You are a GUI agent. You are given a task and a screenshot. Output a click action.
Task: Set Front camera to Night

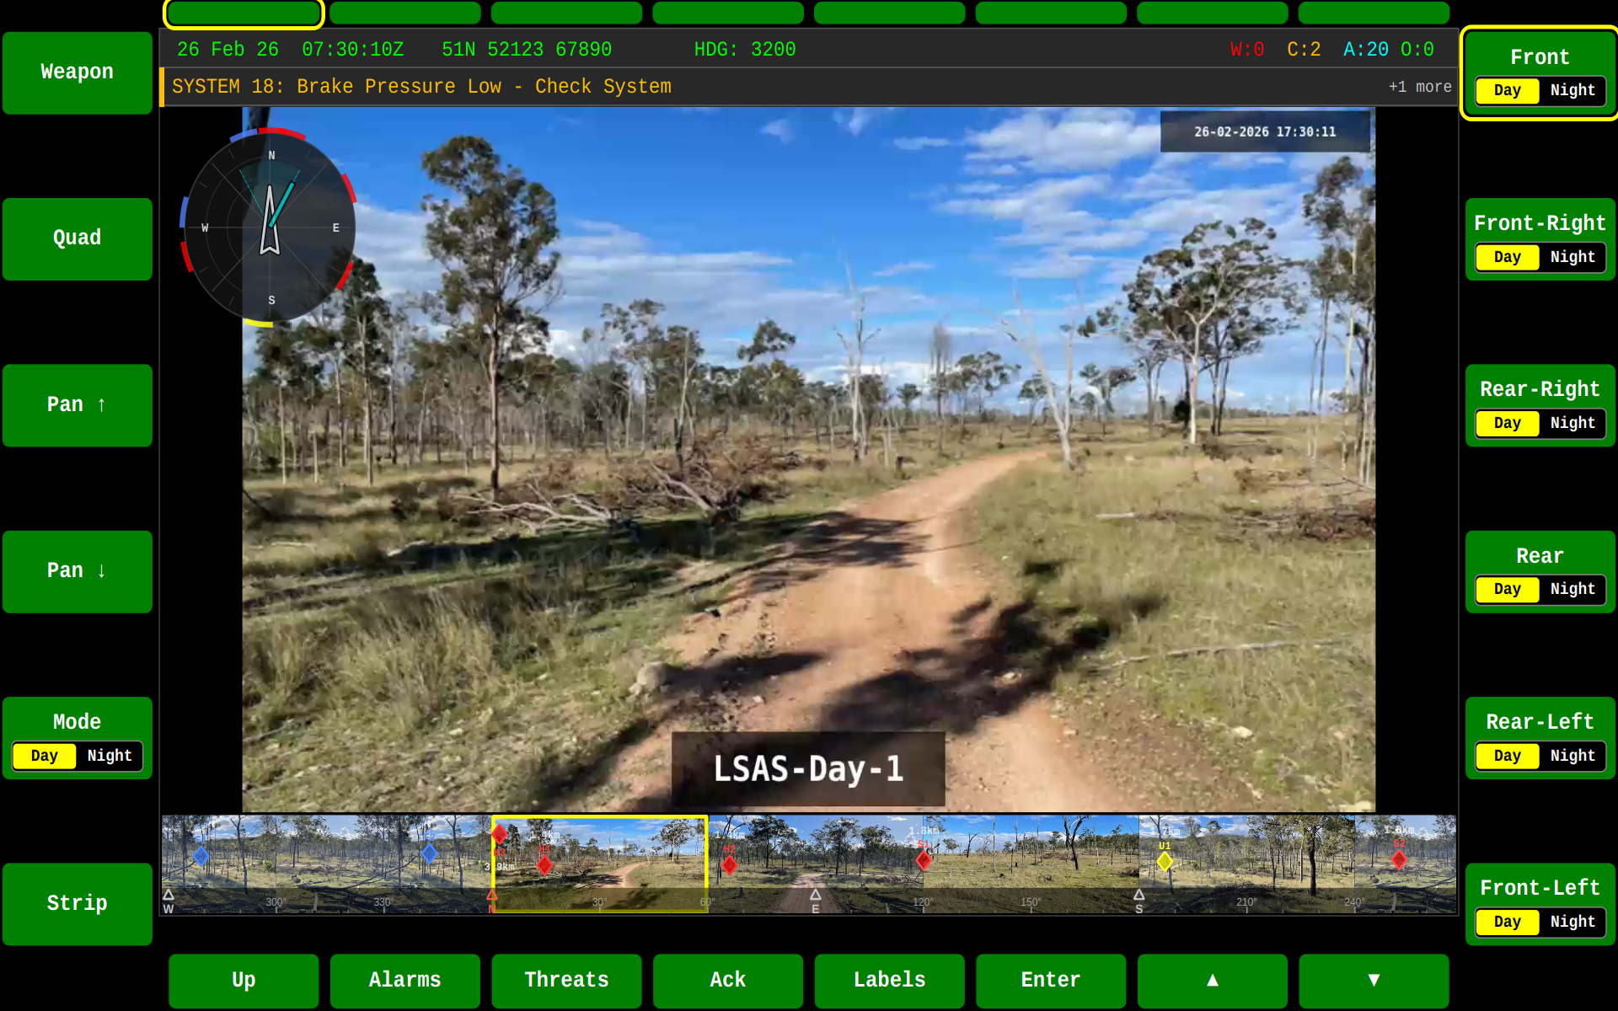(x=1572, y=90)
